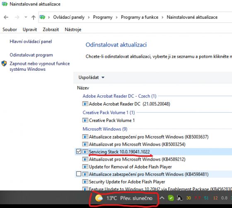Select the Servicing Stack 10.0.19041.1022 row text
The height and width of the screenshot is (208, 232).
119,152
